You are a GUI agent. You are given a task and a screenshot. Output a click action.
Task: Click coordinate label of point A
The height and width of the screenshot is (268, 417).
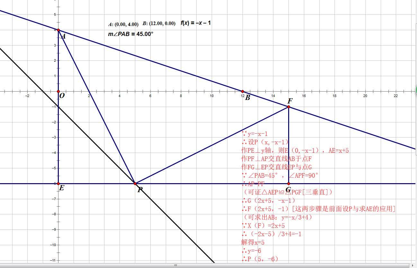(123, 24)
